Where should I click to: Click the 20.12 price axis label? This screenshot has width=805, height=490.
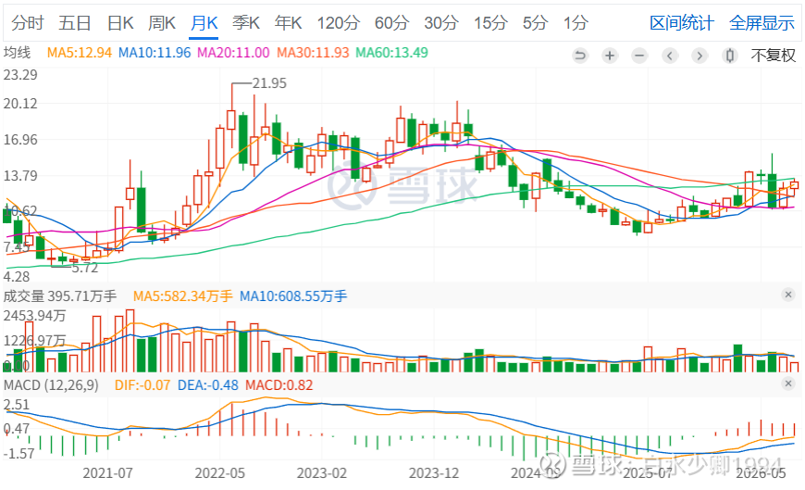pyautogui.click(x=20, y=104)
